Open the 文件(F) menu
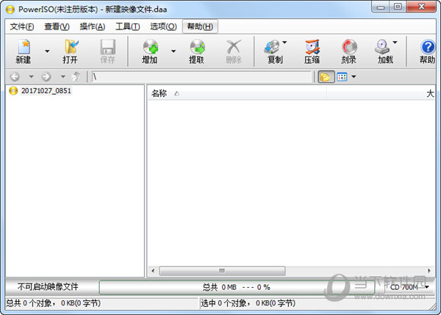The height and width of the screenshot is (315, 441). click(x=22, y=26)
